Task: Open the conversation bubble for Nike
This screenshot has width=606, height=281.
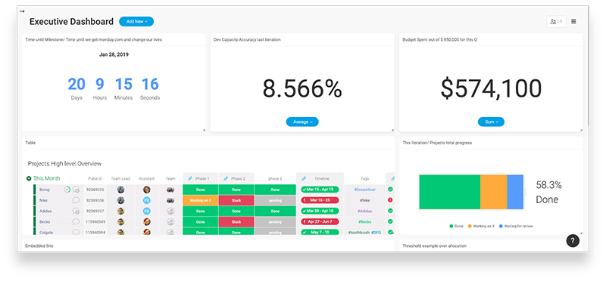Action: click(77, 200)
